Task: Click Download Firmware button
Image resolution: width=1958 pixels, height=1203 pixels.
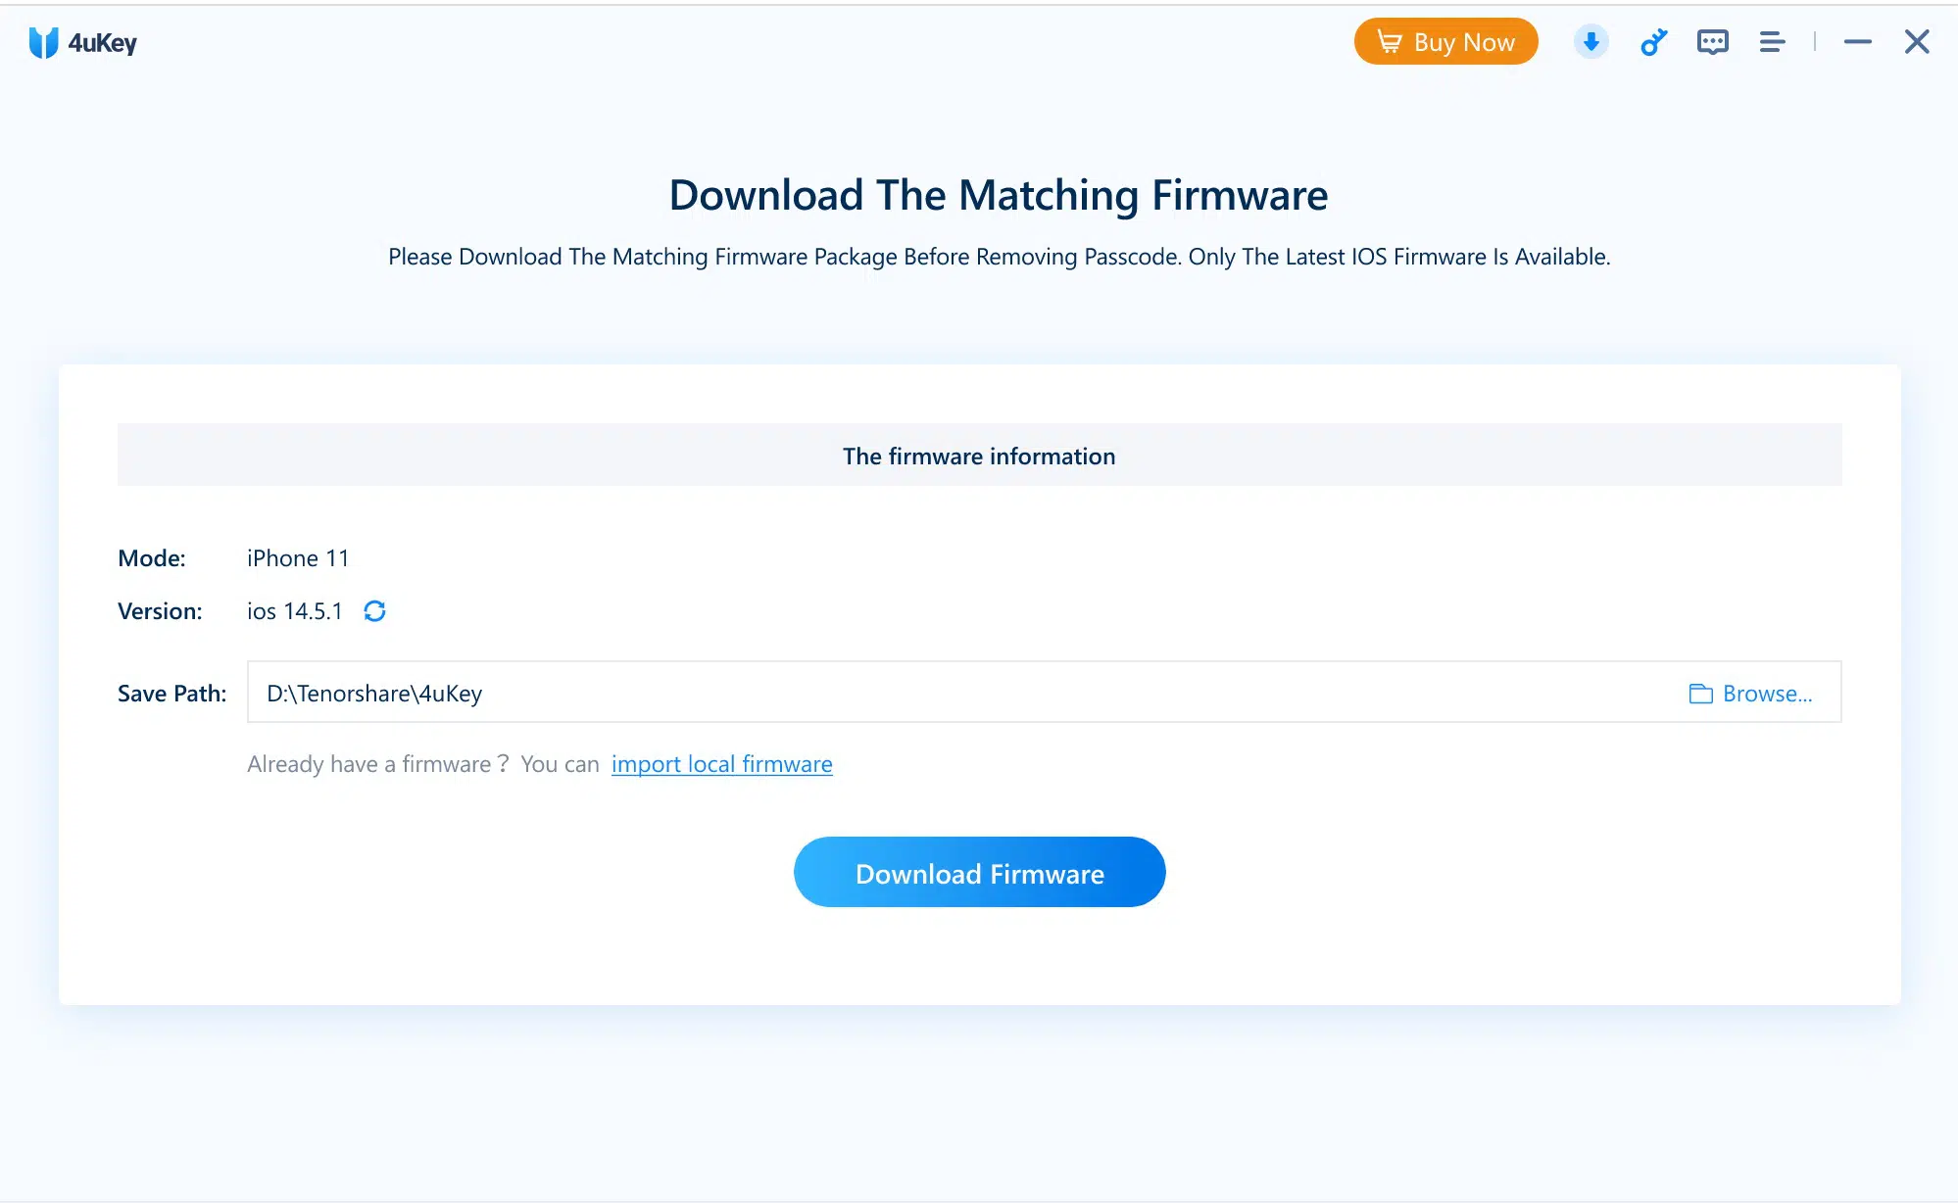Action: [980, 872]
